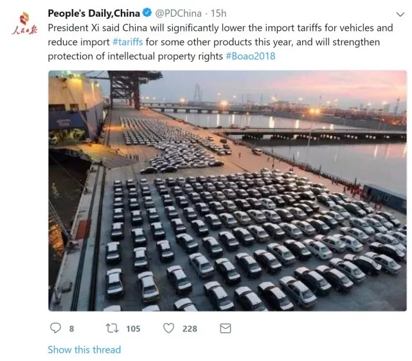Screen dimensions: 412x361
Task: Click the retweet count 105
Action: pos(132,329)
